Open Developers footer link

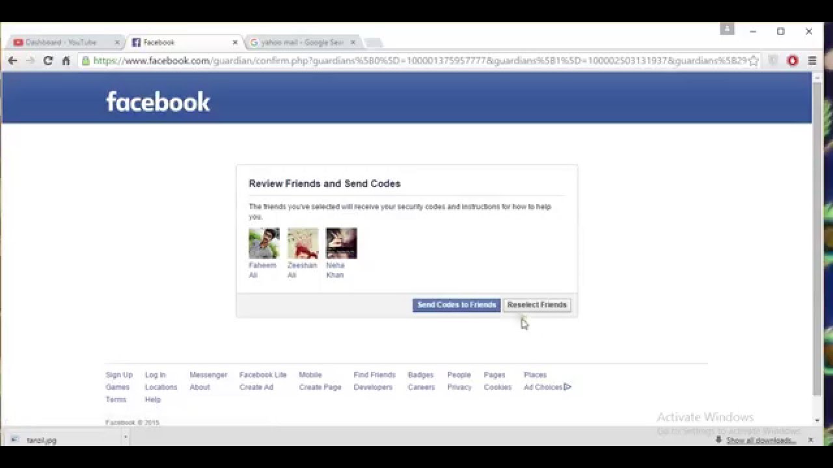pos(373,387)
